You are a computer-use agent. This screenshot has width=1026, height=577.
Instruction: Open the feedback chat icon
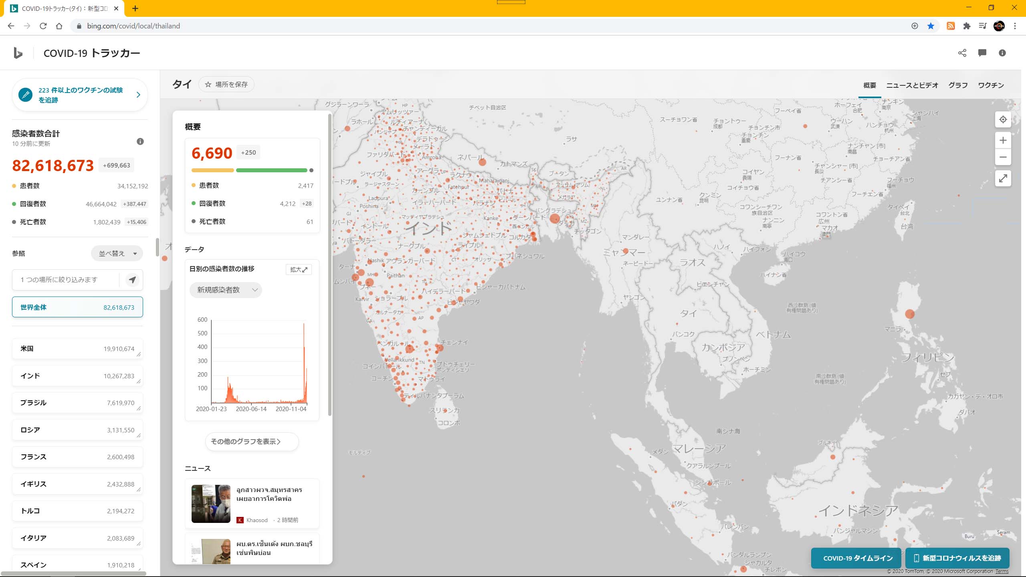click(x=982, y=53)
